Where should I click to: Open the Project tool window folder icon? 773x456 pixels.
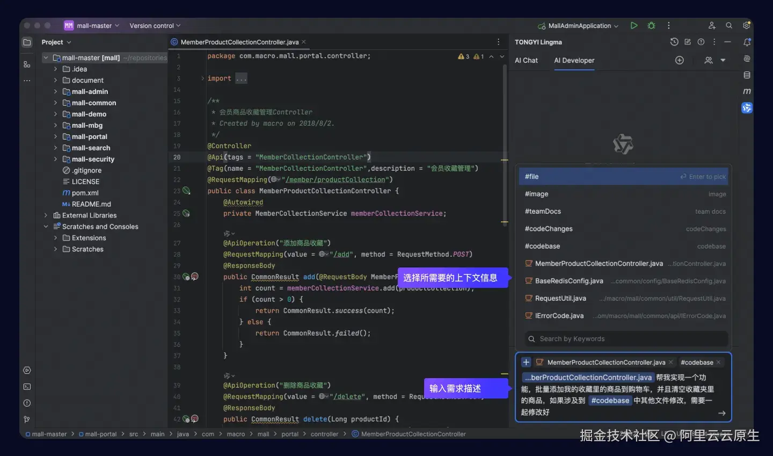tap(27, 42)
